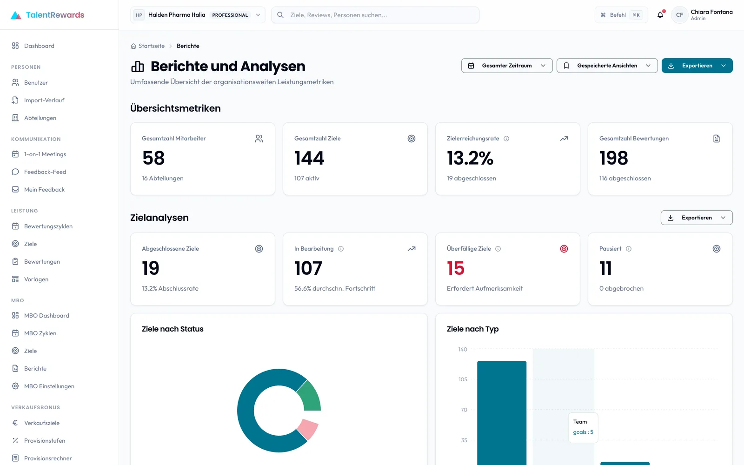Click the CF user avatar
The height and width of the screenshot is (465, 744).
coord(679,15)
